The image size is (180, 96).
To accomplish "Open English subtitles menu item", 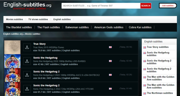I will [62, 19].
